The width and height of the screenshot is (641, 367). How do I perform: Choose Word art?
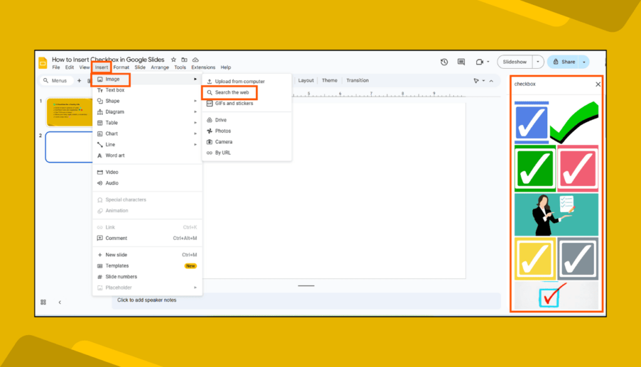(x=147, y=156)
